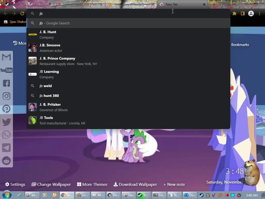Launch Internet Explorer from the taskbar
Image resolution: width=265 pixels, height=199 pixels.
point(20,195)
